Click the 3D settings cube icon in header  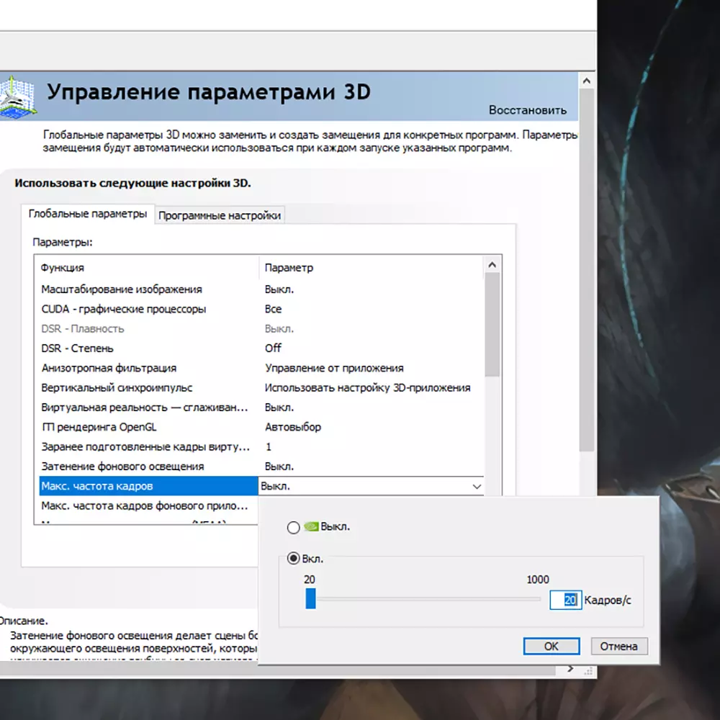[x=17, y=97]
